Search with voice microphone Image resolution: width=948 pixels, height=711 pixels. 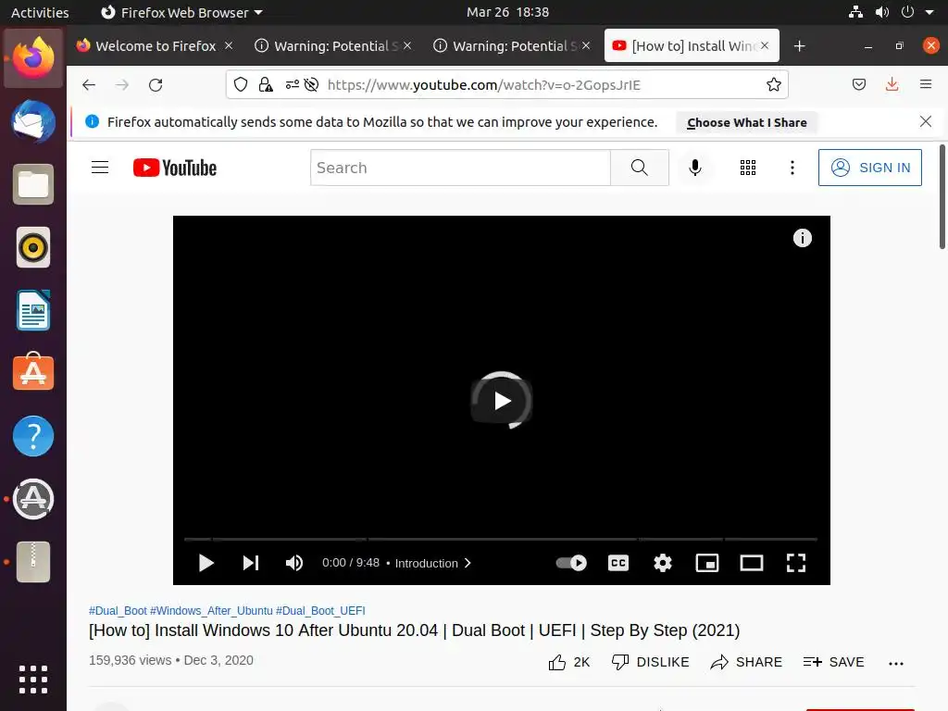click(x=695, y=168)
